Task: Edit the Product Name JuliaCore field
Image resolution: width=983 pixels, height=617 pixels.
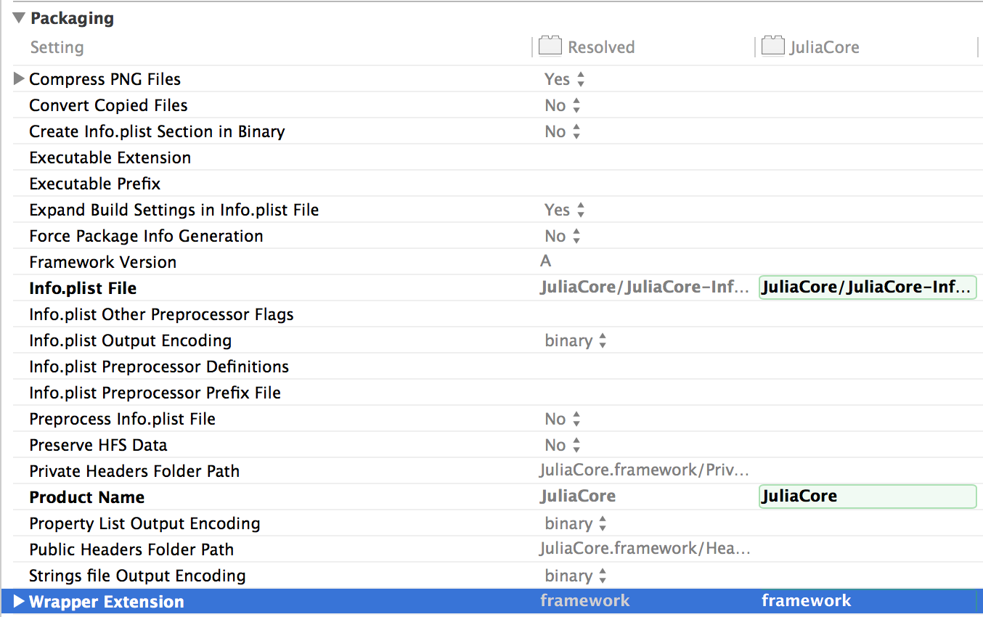Action: [867, 497]
